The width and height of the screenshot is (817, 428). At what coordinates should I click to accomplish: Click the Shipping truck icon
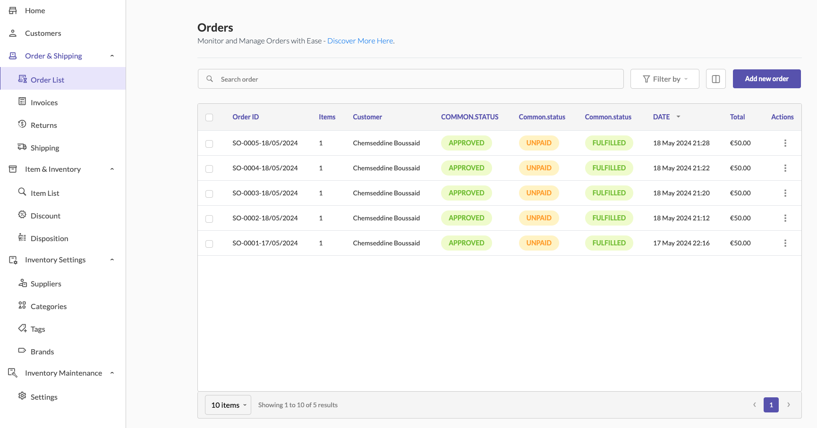coord(22,147)
